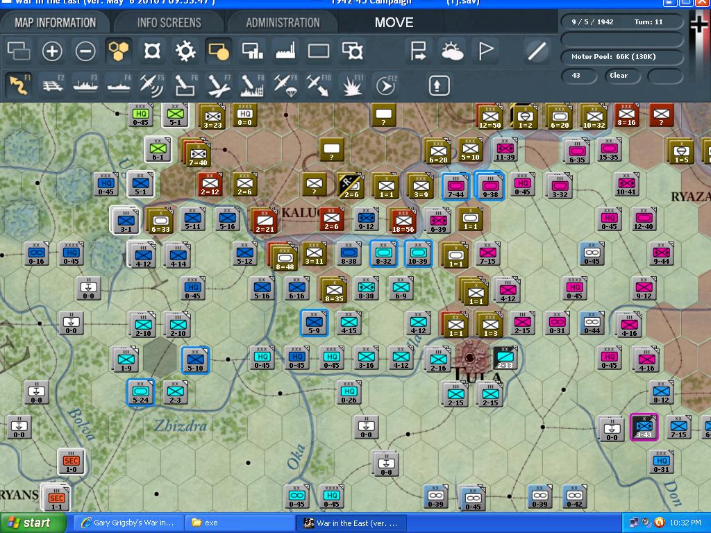Toggle the highlighted rectangle-and-circle icon

219,51
